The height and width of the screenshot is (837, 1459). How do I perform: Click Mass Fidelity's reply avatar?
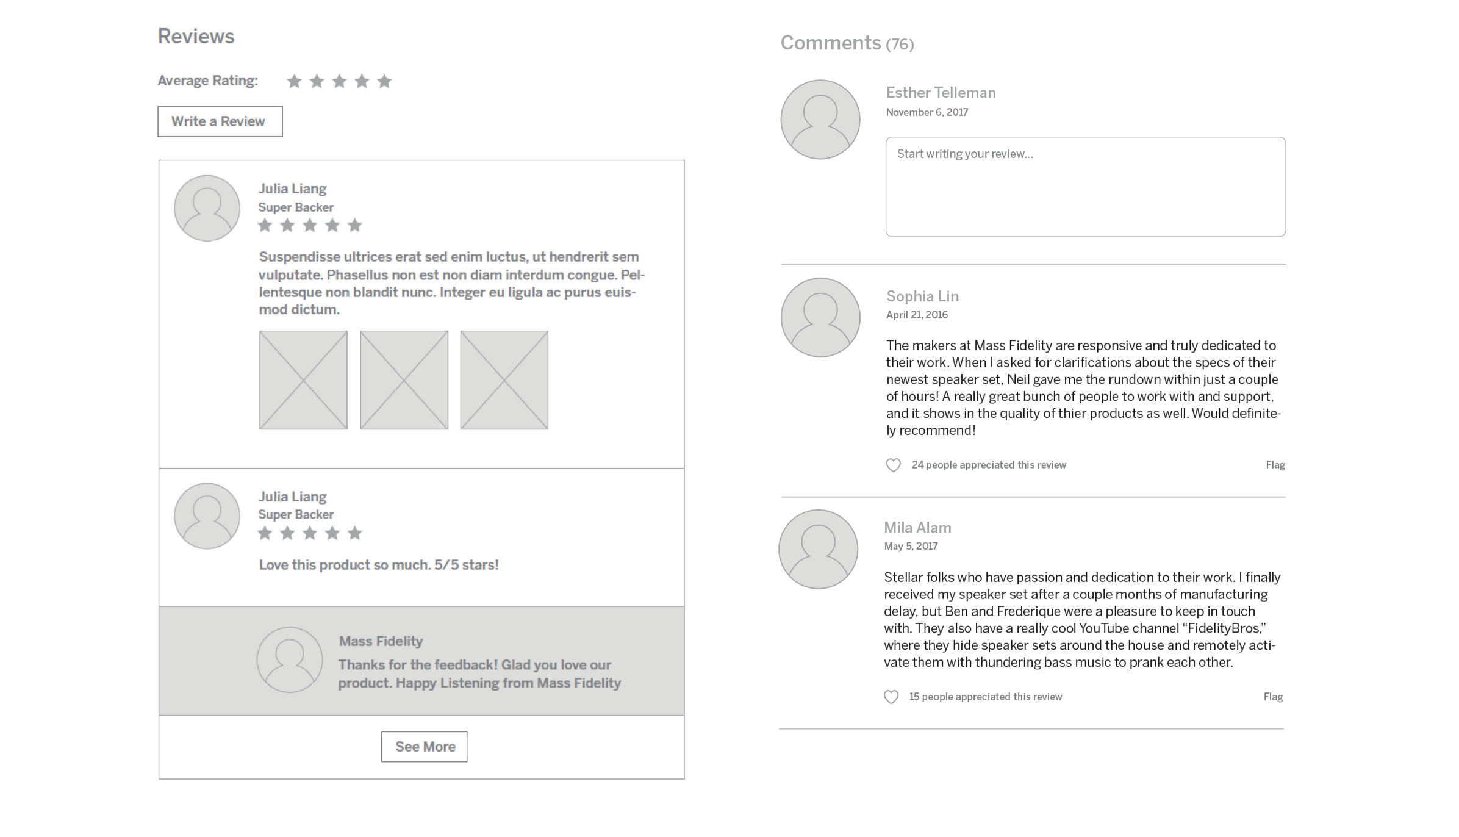(290, 659)
